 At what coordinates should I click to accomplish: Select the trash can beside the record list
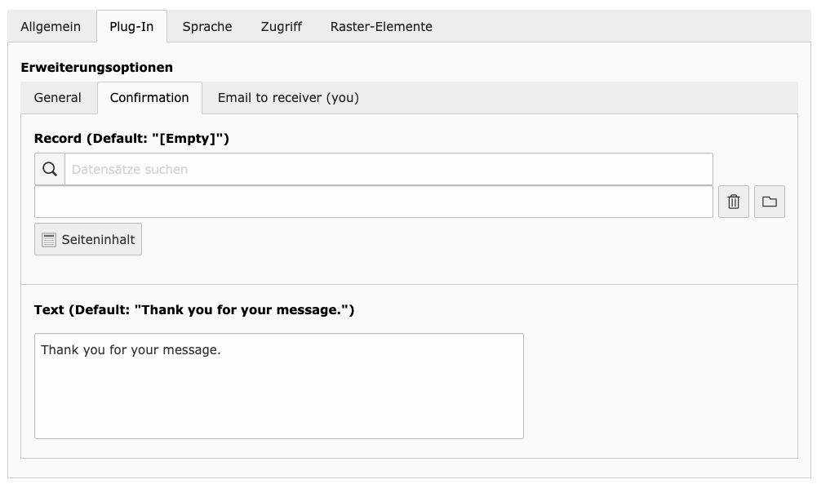pyautogui.click(x=733, y=201)
